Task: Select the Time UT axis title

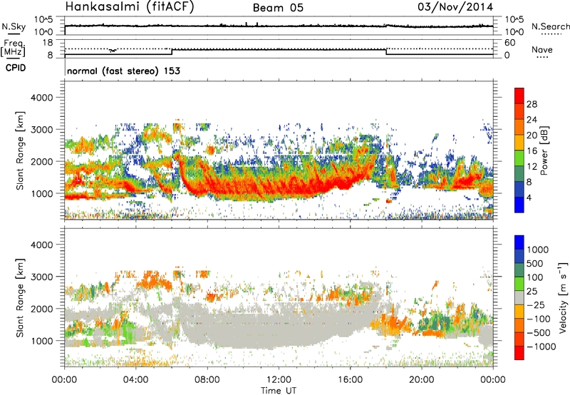Action: [x=279, y=391]
